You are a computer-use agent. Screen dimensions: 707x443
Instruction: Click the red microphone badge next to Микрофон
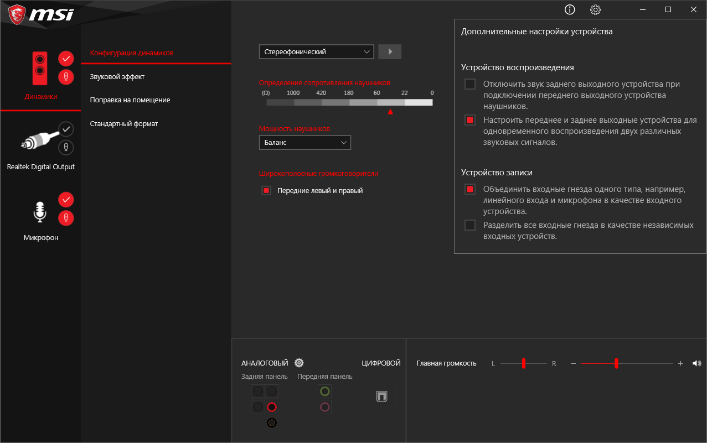(x=66, y=218)
